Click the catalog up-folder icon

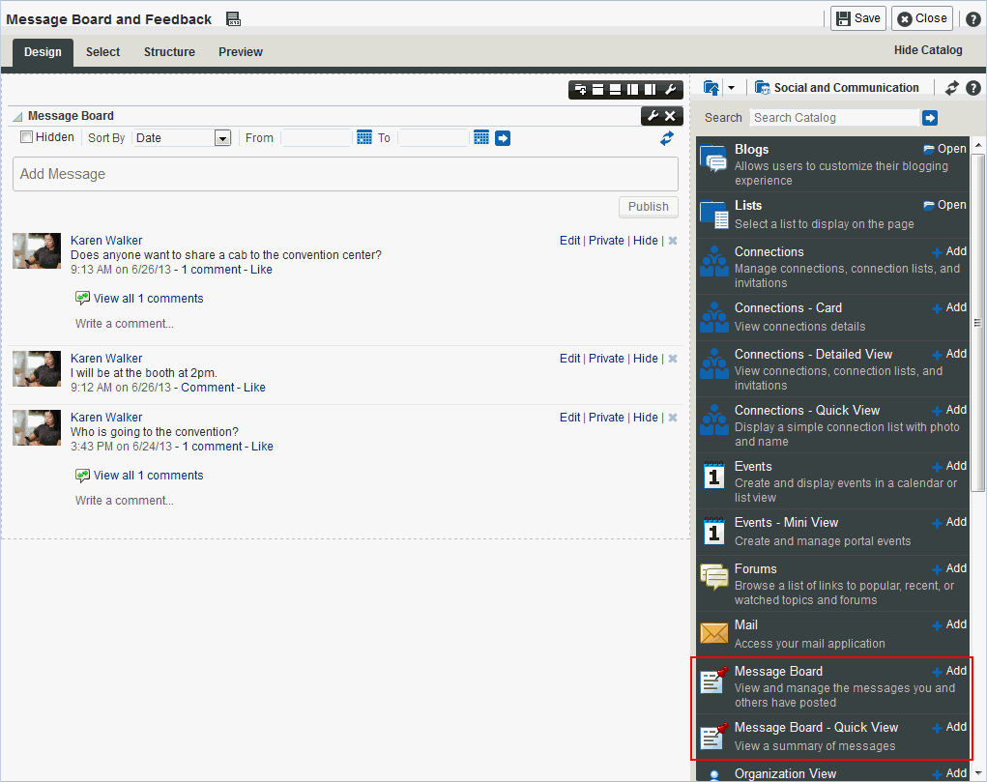tap(711, 88)
